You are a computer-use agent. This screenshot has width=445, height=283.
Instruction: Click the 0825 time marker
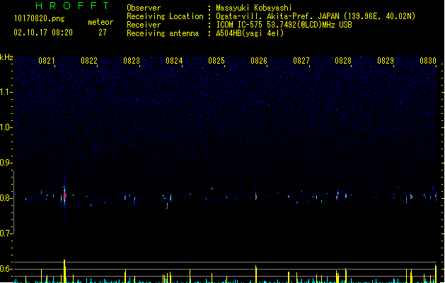(x=216, y=61)
